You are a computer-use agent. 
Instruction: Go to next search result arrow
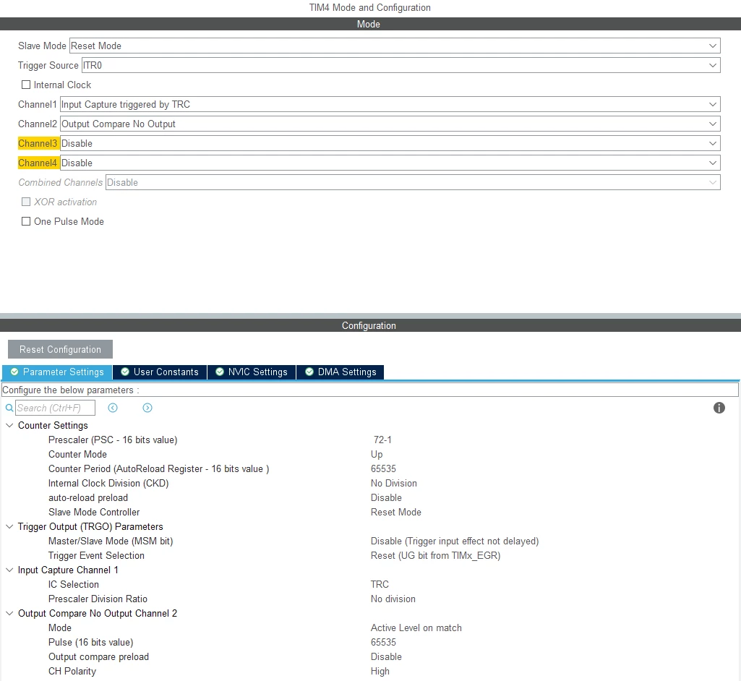point(147,408)
